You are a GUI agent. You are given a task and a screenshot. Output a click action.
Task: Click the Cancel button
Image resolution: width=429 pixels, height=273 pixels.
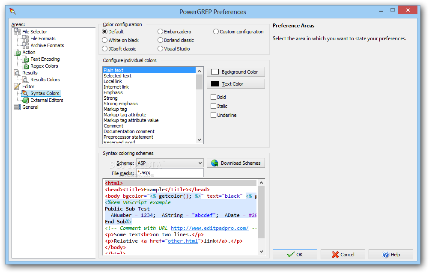(343, 255)
